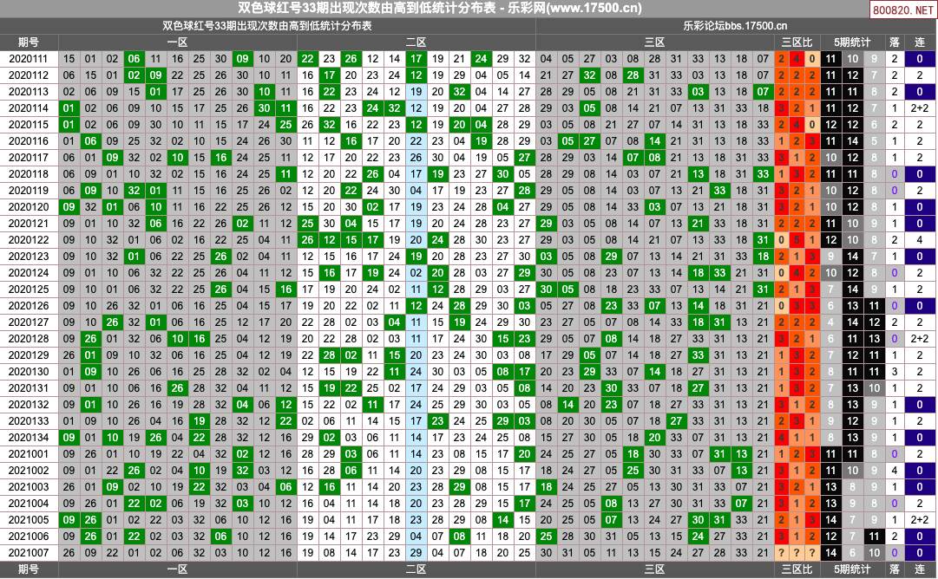Click green number 27 in row 2020116
The image size is (938, 579).
tap(589, 141)
